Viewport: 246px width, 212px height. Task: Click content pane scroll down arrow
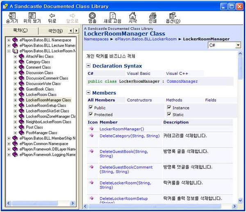tap(240, 201)
